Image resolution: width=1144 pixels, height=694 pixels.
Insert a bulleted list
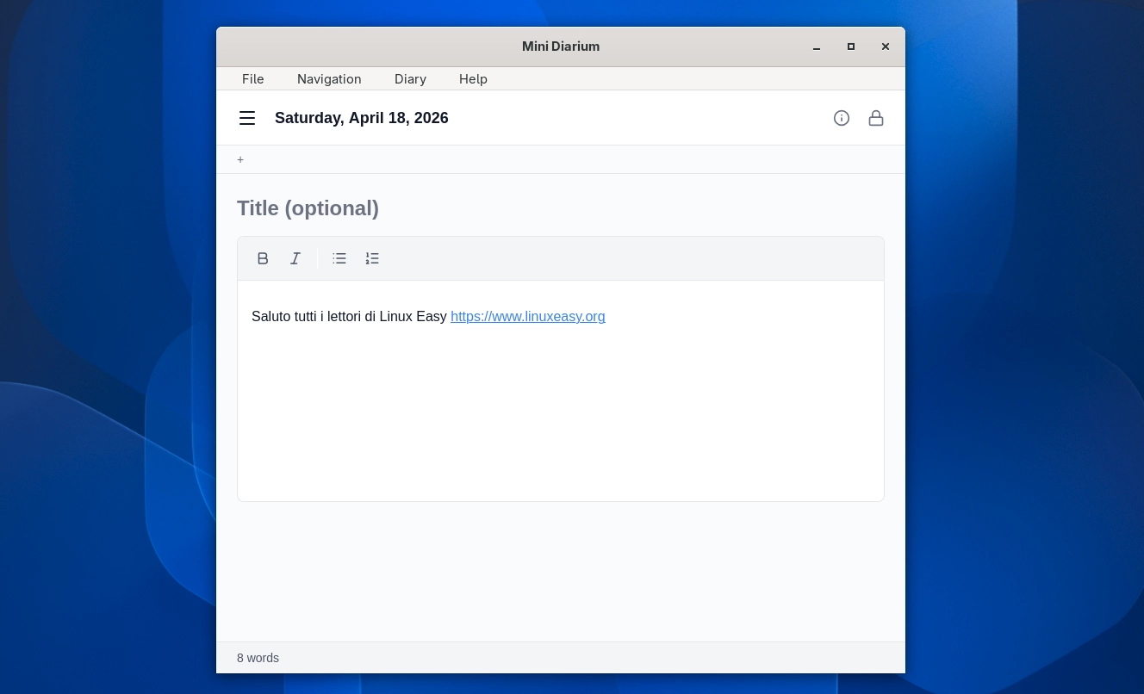(x=339, y=258)
